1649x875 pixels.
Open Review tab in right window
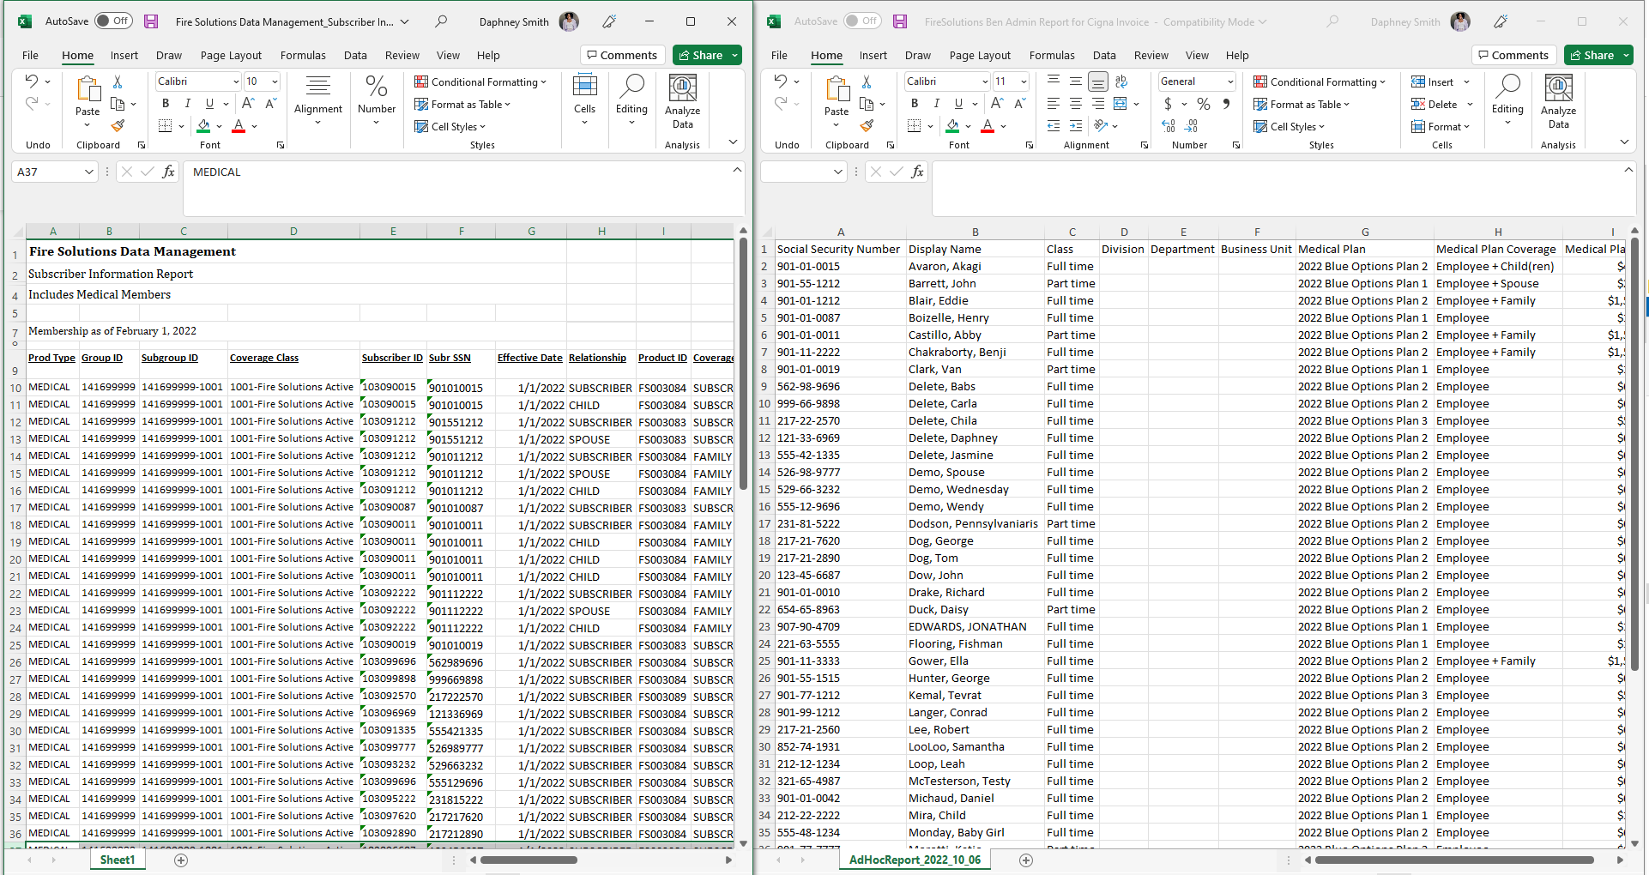point(1151,55)
